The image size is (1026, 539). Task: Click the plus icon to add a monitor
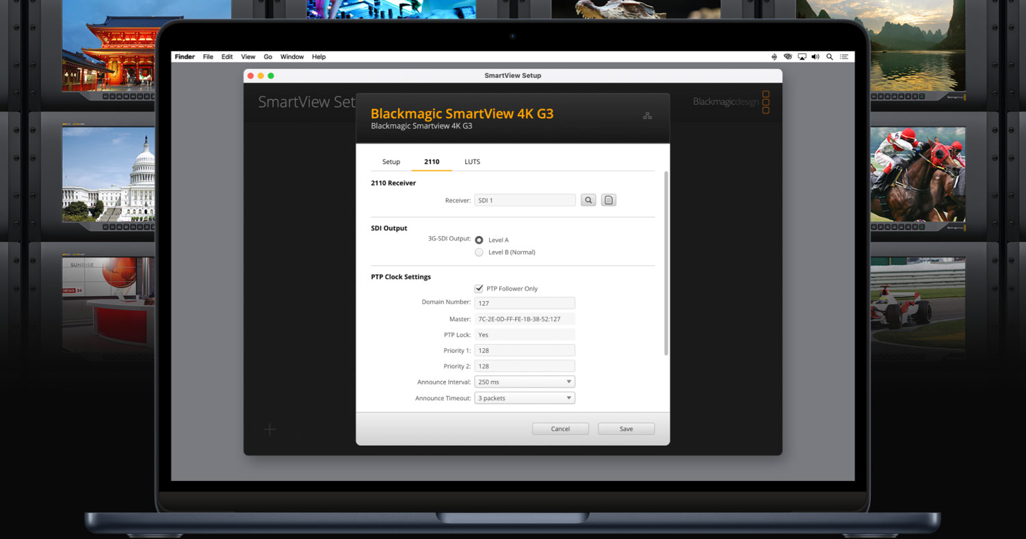pyautogui.click(x=269, y=429)
